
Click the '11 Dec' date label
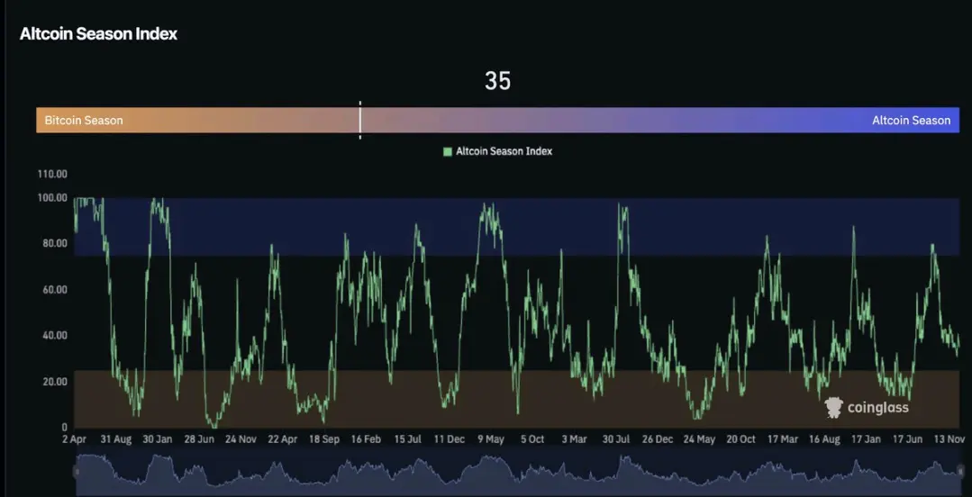click(x=449, y=439)
